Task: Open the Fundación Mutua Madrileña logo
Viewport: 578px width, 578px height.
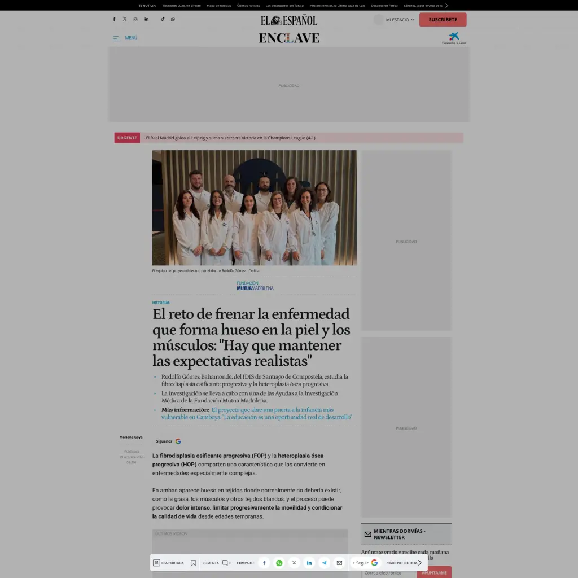Action: tap(255, 286)
